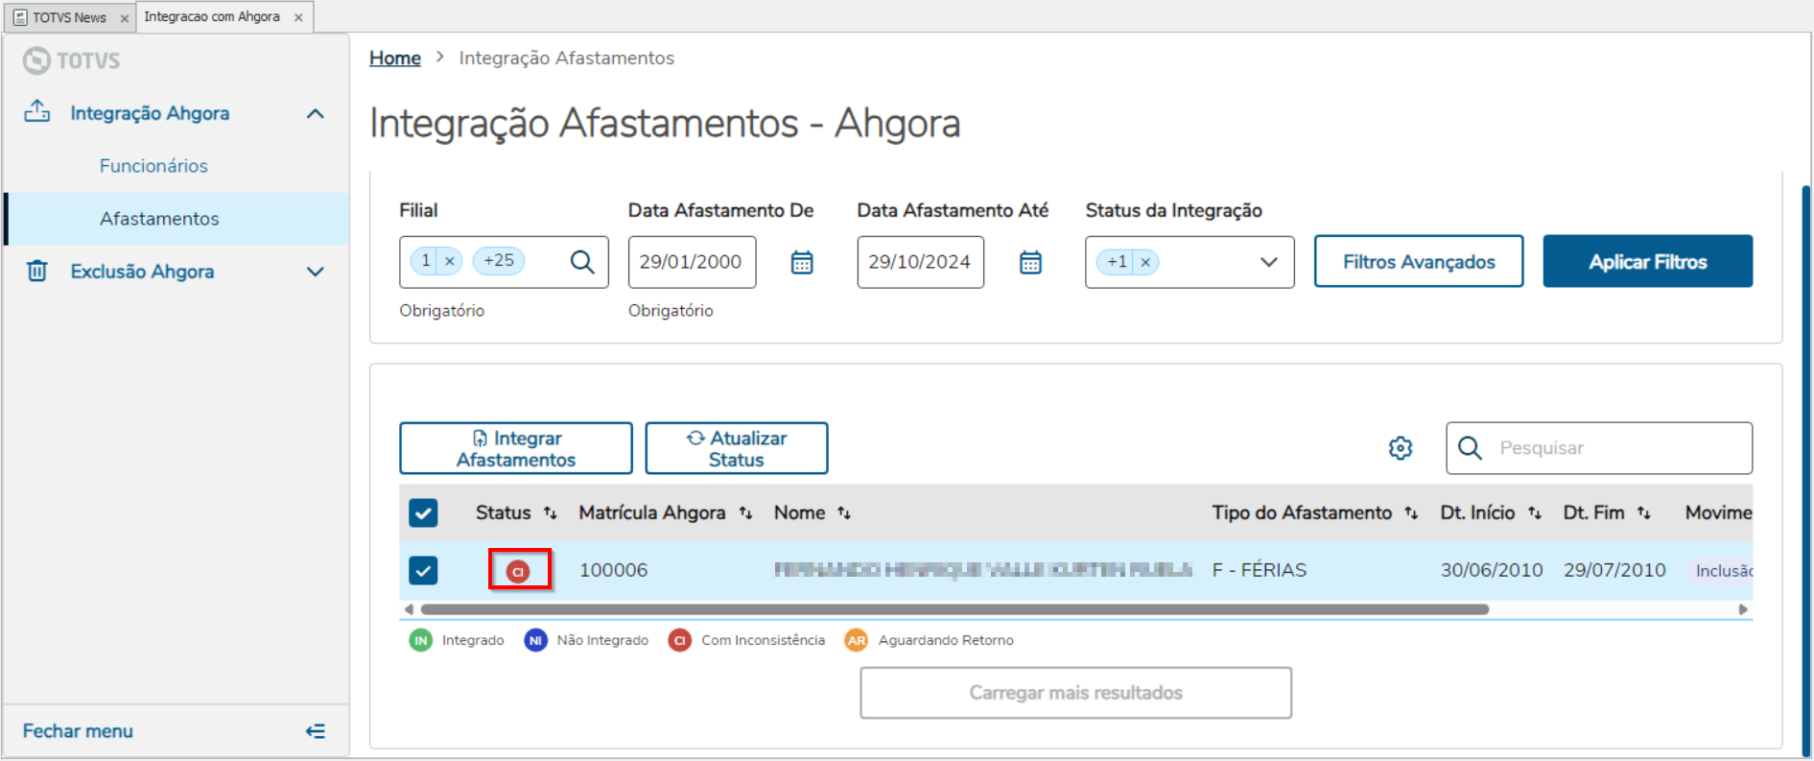Close the Integracao com Ahgora tab
1814x761 pixels.
298,17
